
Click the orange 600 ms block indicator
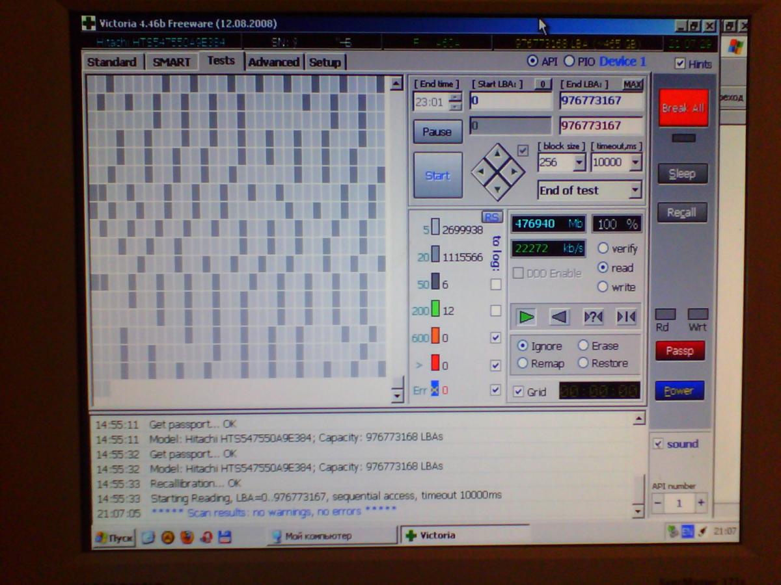coord(435,337)
